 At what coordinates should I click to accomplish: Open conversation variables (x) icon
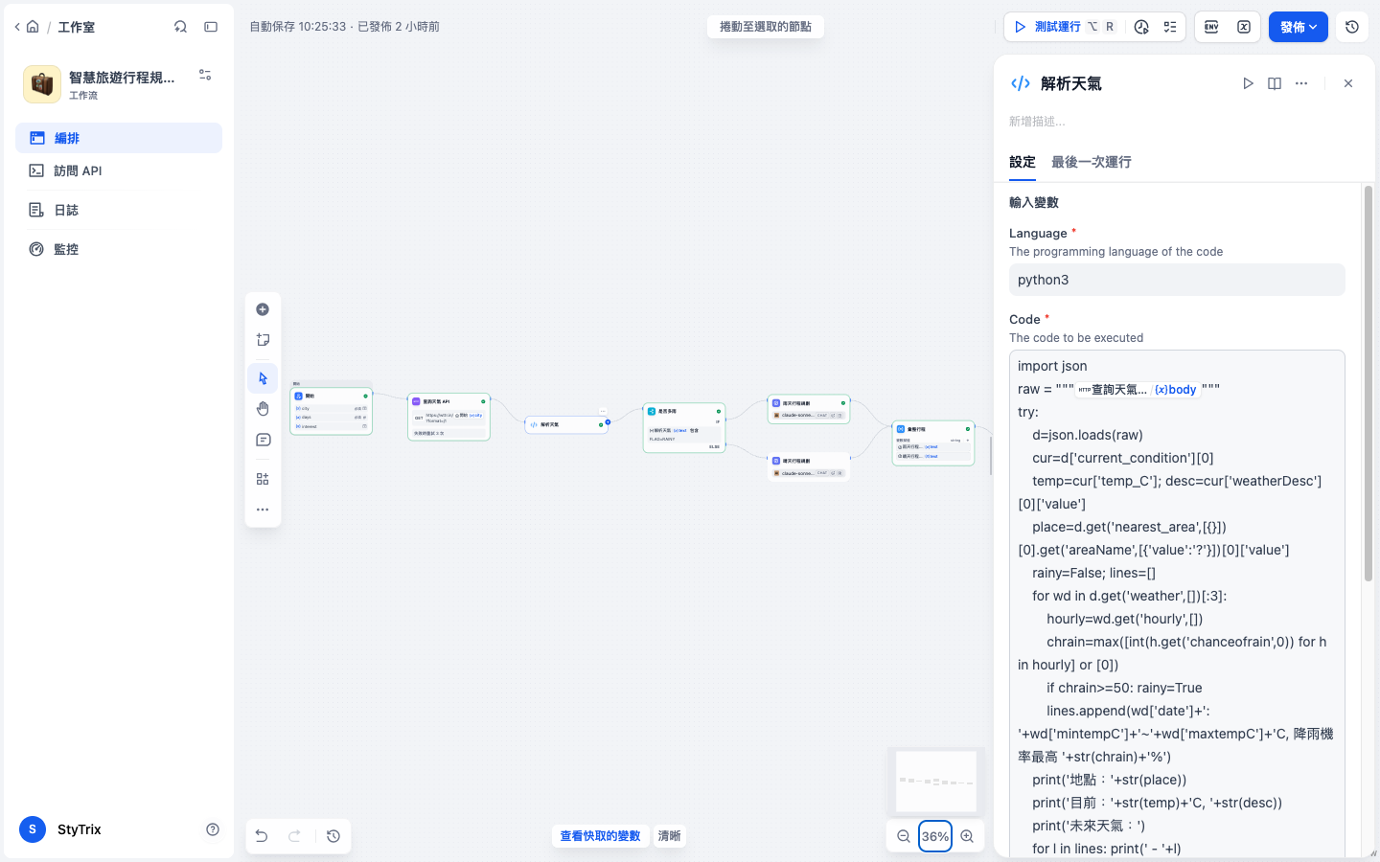[x=1244, y=27]
